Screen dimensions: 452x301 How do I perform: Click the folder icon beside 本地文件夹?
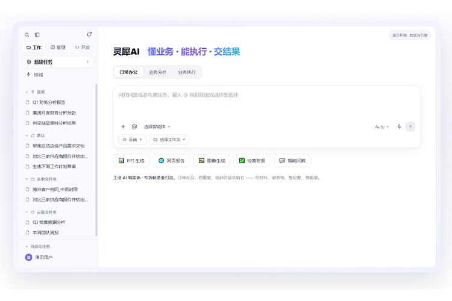point(33,179)
